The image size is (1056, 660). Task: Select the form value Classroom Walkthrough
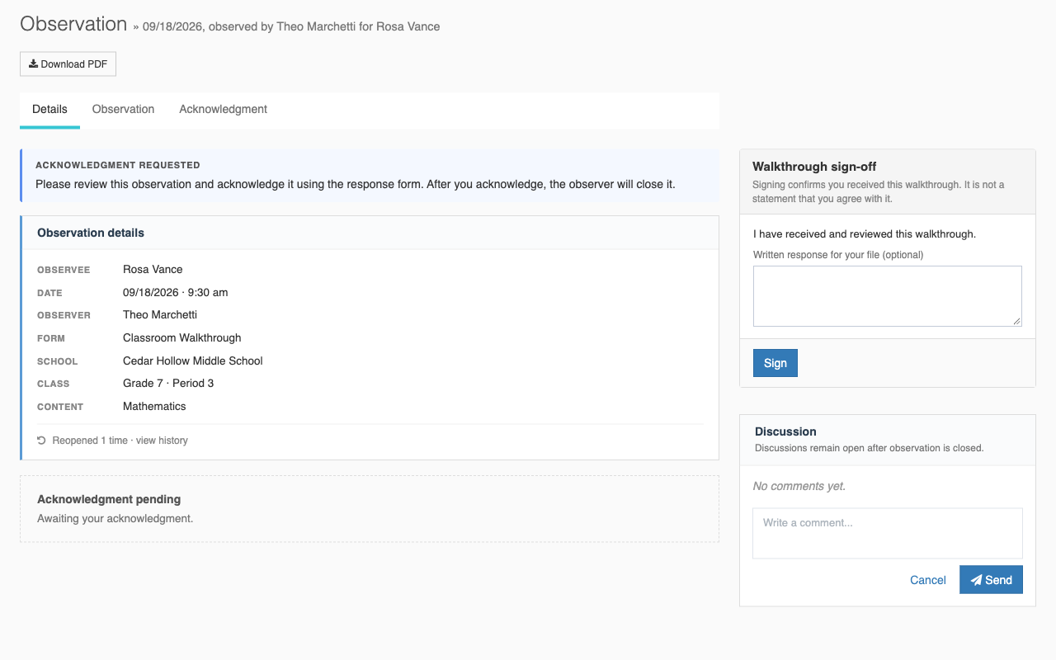pyautogui.click(x=182, y=337)
